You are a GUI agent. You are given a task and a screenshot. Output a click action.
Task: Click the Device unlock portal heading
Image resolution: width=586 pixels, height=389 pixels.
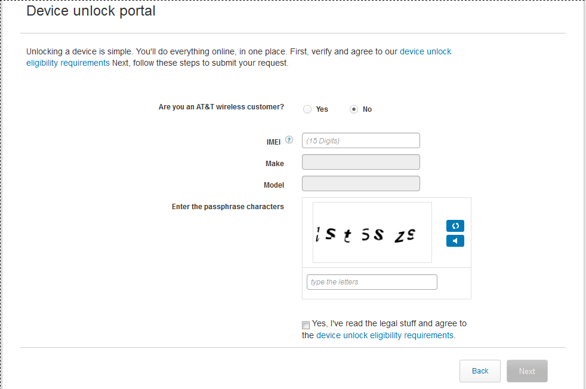point(91,11)
